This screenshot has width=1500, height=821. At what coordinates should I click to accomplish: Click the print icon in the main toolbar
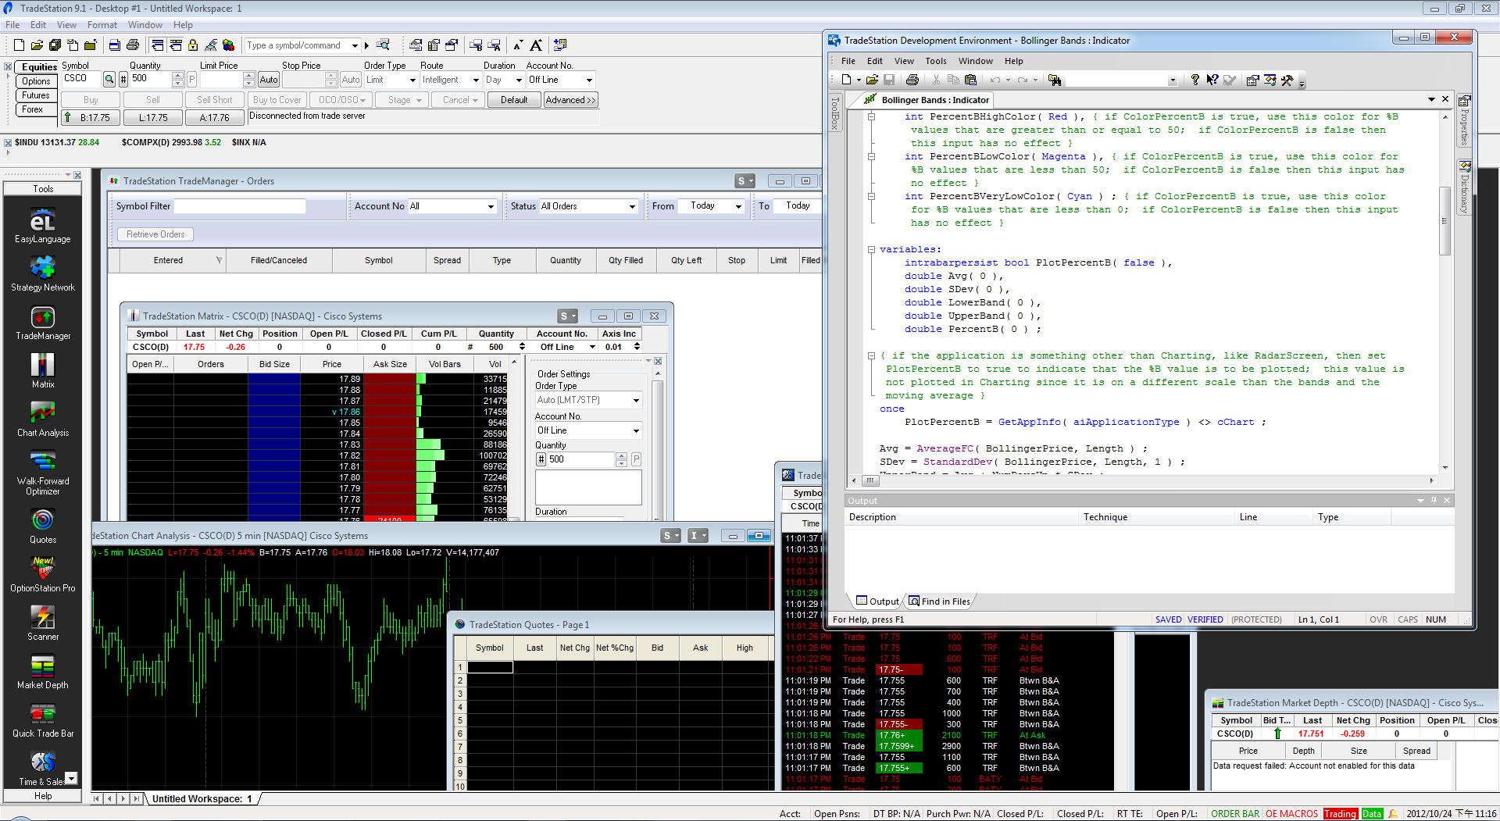coord(133,45)
